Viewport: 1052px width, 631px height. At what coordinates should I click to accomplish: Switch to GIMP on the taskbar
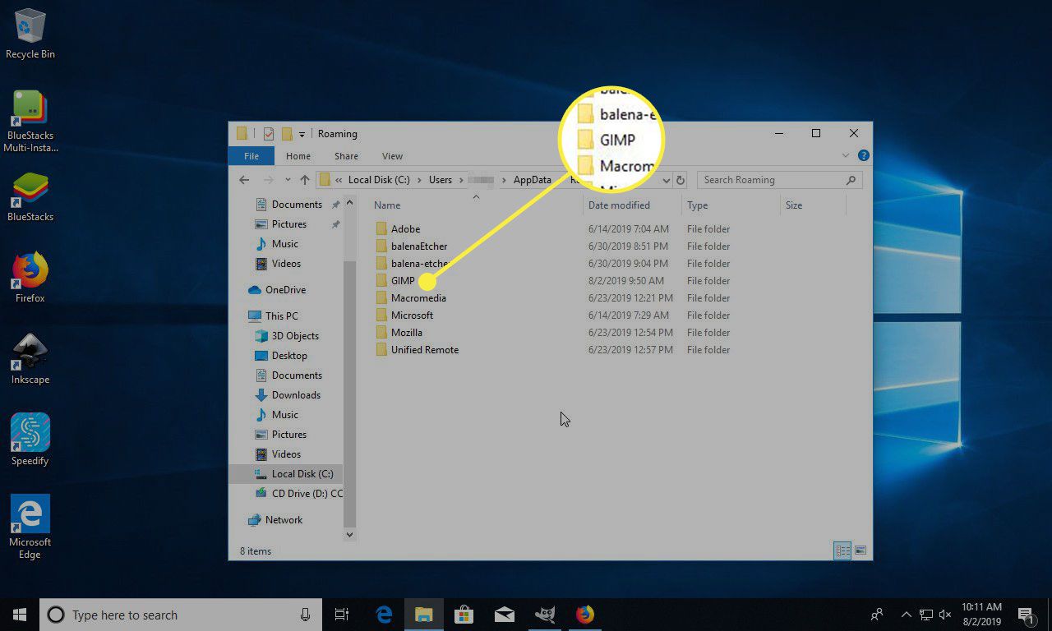[x=544, y=615]
